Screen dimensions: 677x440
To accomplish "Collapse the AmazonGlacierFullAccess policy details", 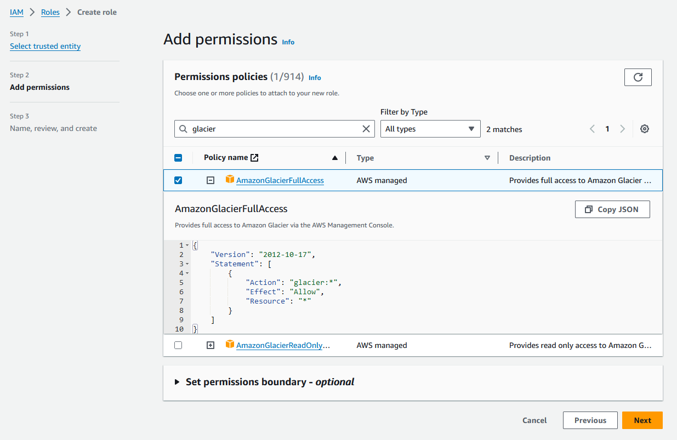I will (211, 180).
